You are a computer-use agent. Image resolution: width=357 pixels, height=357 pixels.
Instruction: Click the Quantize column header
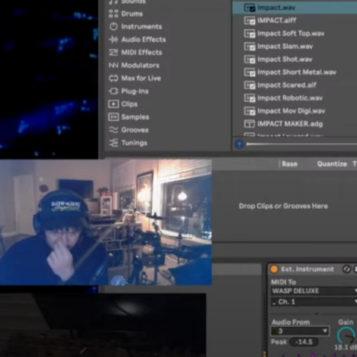click(x=332, y=164)
